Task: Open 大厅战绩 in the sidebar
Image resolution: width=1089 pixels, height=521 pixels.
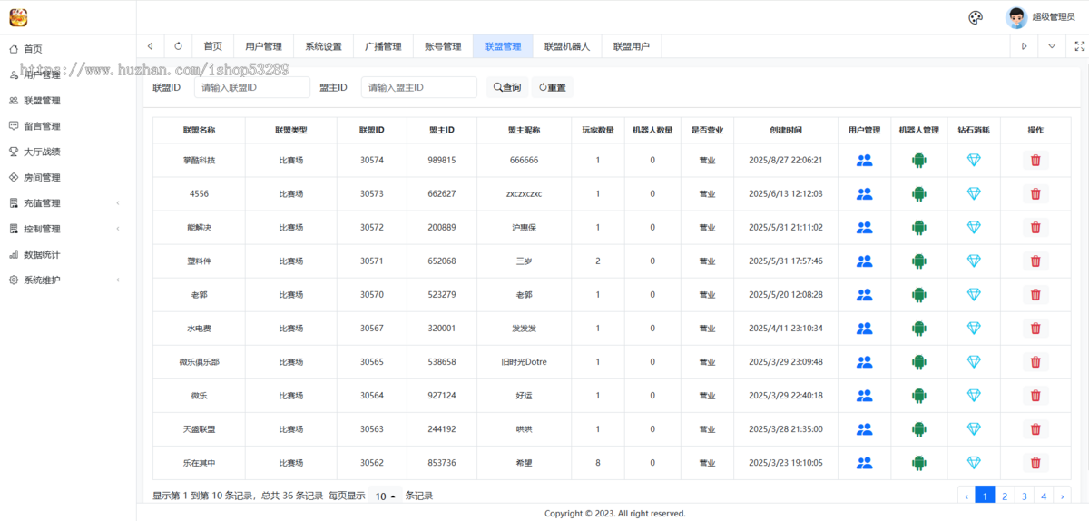Action: pos(68,152)
